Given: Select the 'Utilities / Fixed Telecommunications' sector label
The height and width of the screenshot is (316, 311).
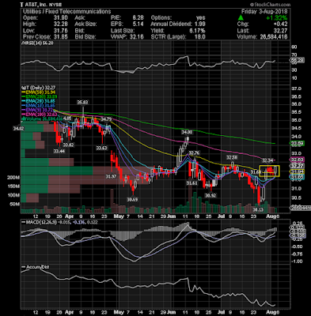Looking at the screenshot, I should click(x=66, y=12).
